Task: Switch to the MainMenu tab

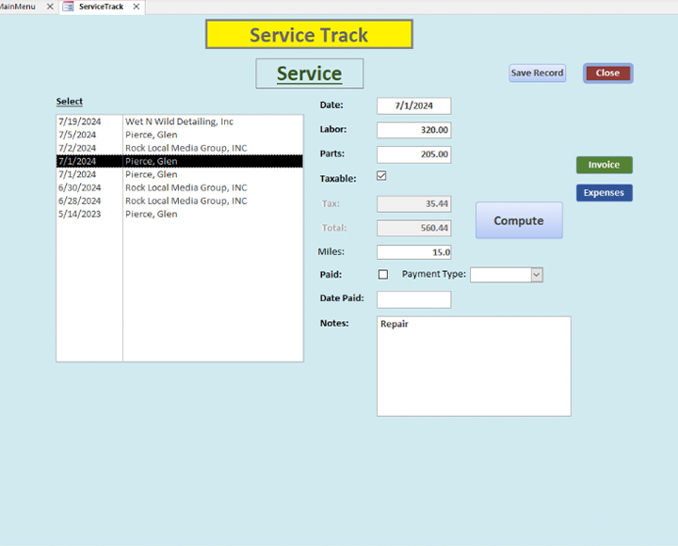Action: coord(17,7)
